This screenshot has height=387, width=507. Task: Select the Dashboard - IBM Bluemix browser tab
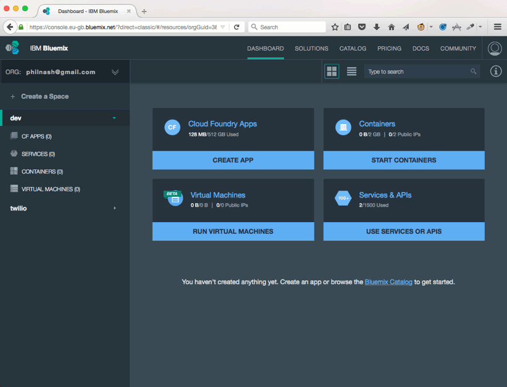click(87, 11)
